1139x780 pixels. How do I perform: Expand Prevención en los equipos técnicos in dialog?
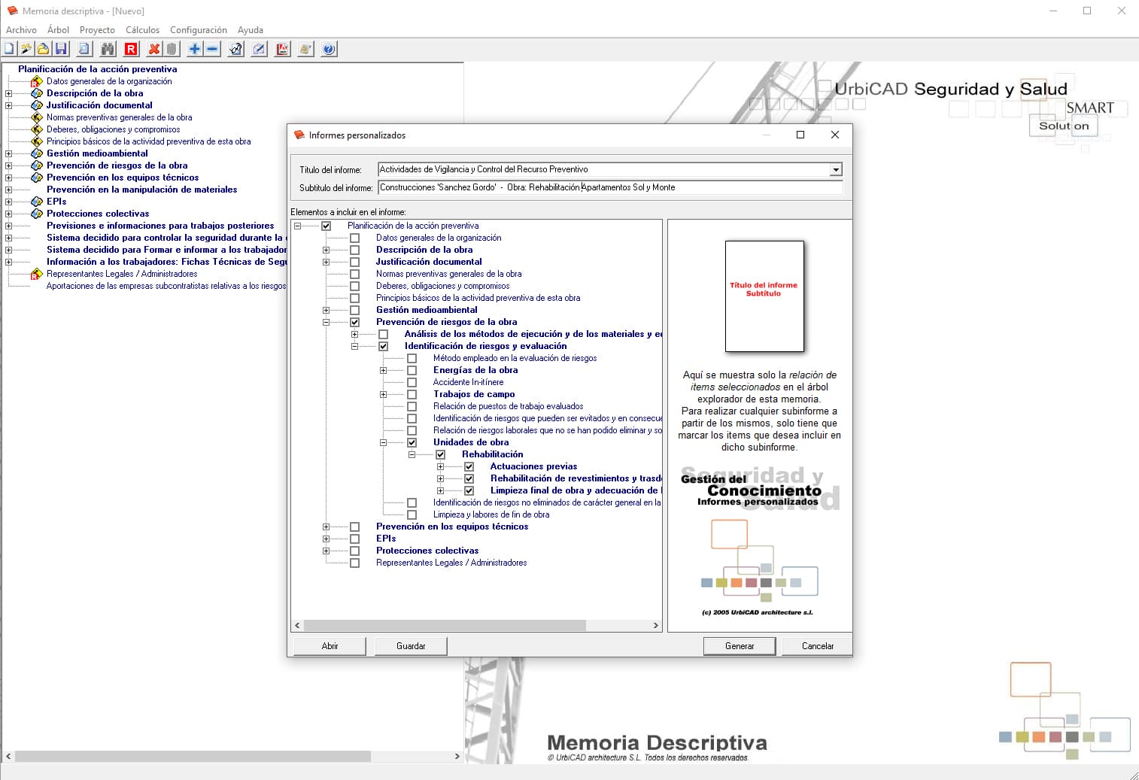click(x=327, y=527)
